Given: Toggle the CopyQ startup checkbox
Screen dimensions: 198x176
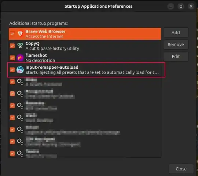Looking at the screenshot, I should click(x=12, y=46).
